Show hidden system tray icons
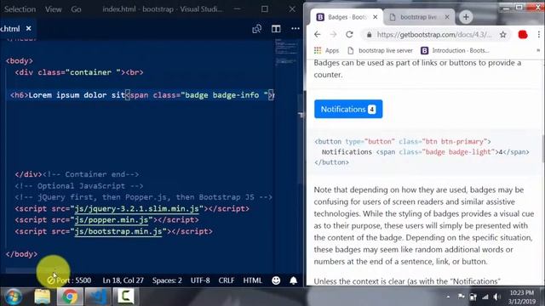 click(x=448, y=297)
